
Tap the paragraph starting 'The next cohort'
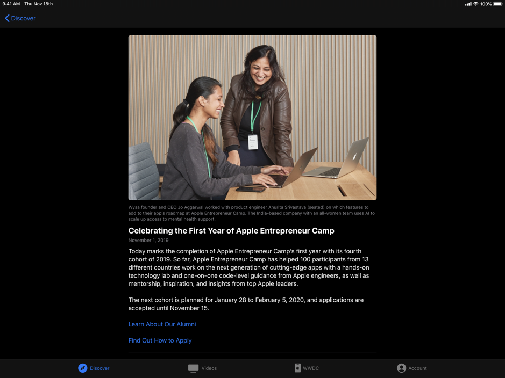point(246,304)
